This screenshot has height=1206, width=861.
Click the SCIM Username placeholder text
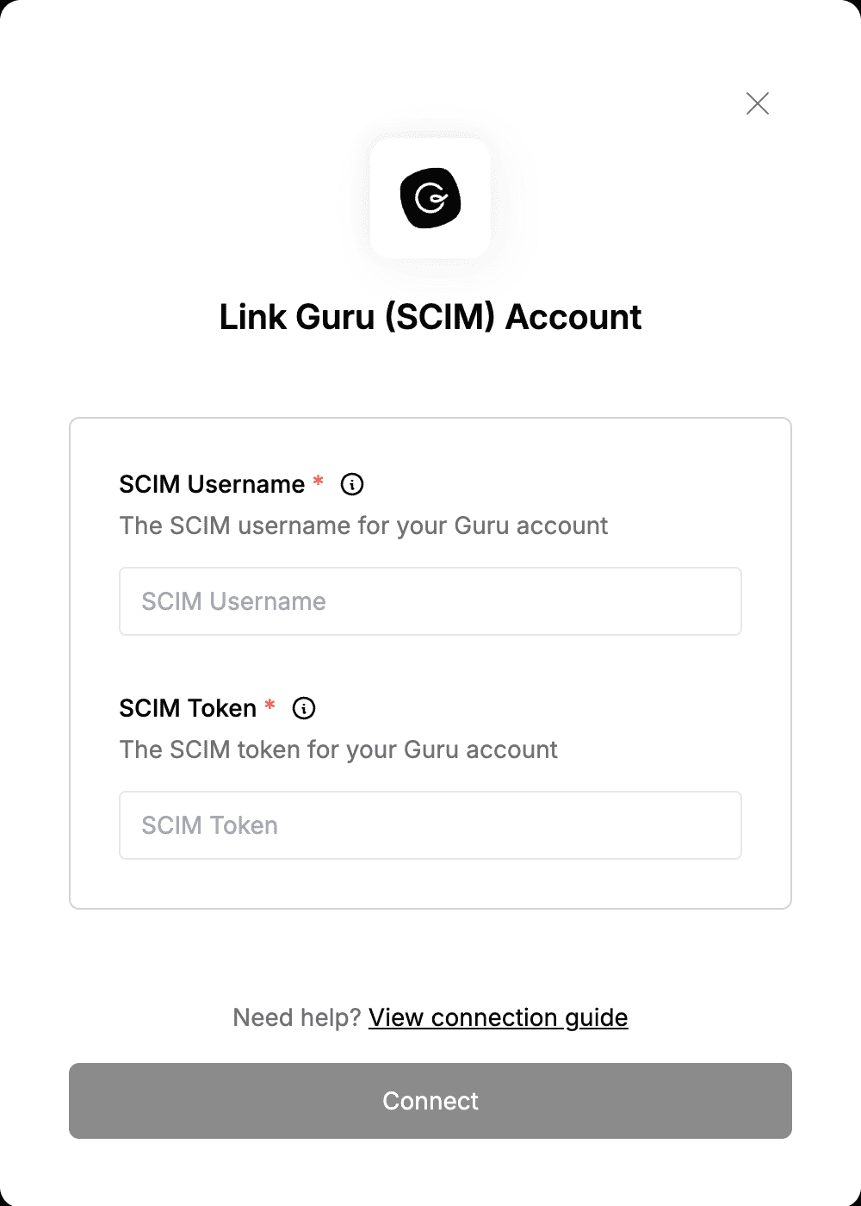tap(233, 601)
